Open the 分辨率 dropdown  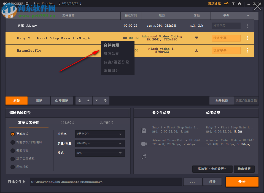(100, 134)
